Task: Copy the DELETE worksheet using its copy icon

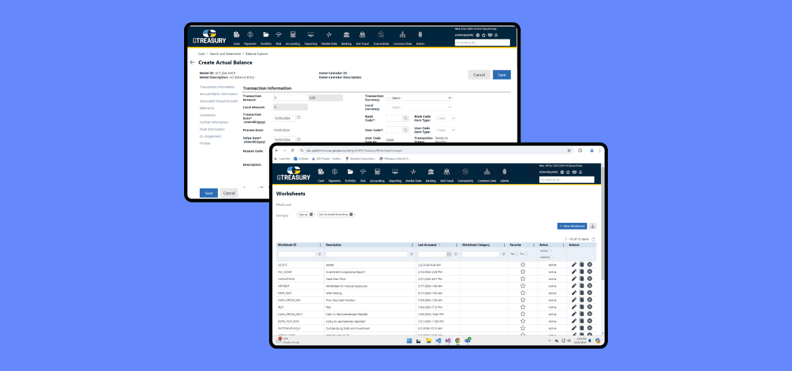Action: click(x=581, y=264)
